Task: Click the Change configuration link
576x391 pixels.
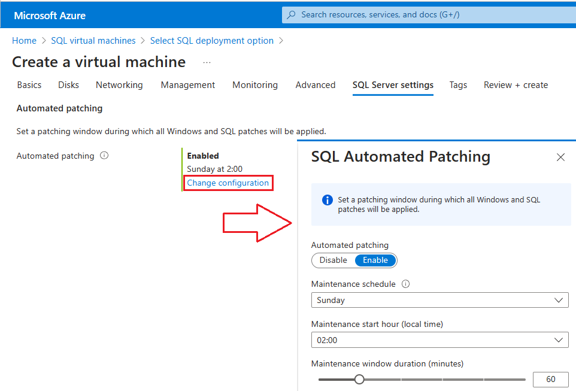Action: pyautogui.click(x=228, y=183)
